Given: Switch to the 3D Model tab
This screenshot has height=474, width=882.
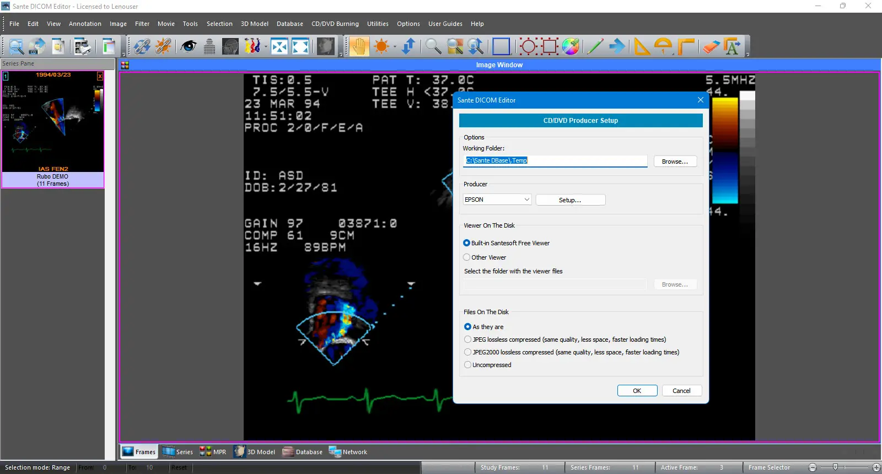Looking at the screenshot, I should tap(254, 452).
